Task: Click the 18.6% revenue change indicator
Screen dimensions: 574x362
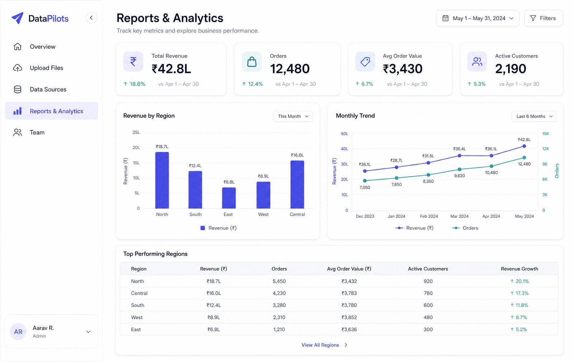Action: 135,84
